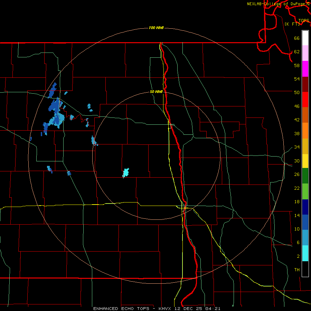Click the light pink legend swatch
311x311 pixels.
pyautogui.click(x=305, y=53)
